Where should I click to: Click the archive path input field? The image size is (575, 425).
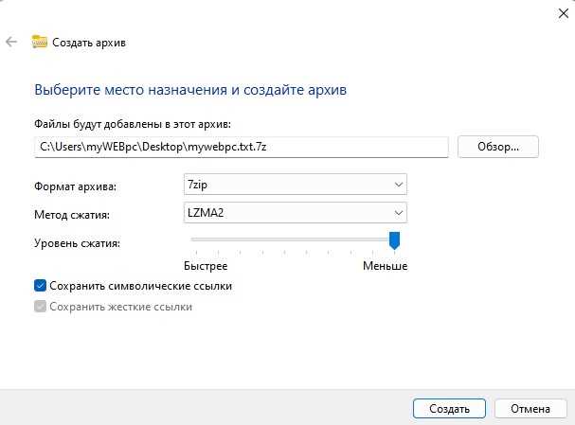(x=242, y=147)
